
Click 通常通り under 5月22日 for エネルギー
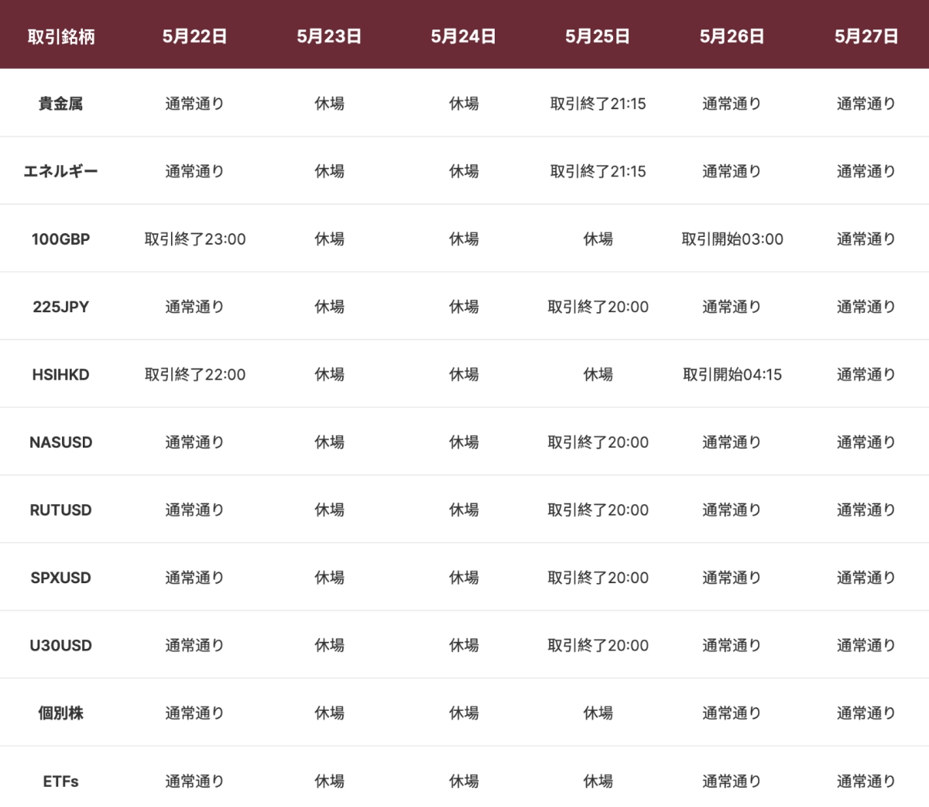195,171
